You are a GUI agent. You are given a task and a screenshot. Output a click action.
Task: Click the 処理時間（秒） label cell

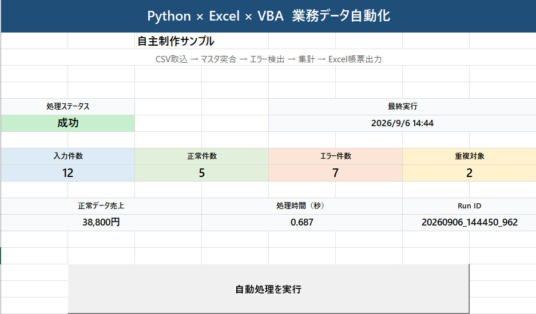(x=302, y=206)
